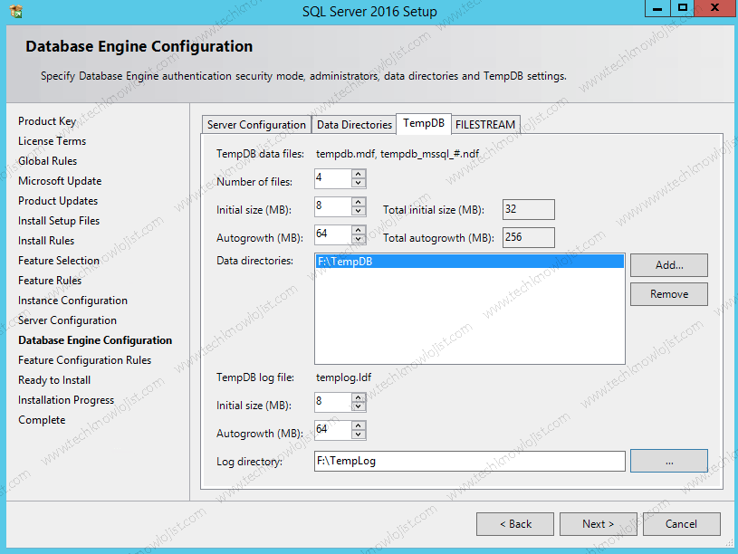Viewport: 738px width, 554px height.
Task: Go to the previous page with Back
Action: [x=515, y=524]
